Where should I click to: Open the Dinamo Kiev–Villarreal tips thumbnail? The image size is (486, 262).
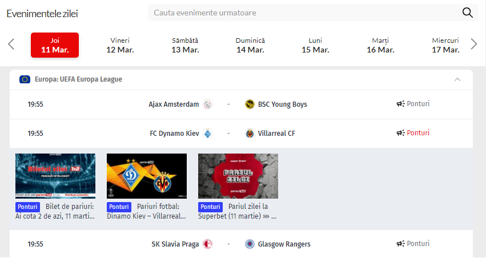click(x=147, y=176)
